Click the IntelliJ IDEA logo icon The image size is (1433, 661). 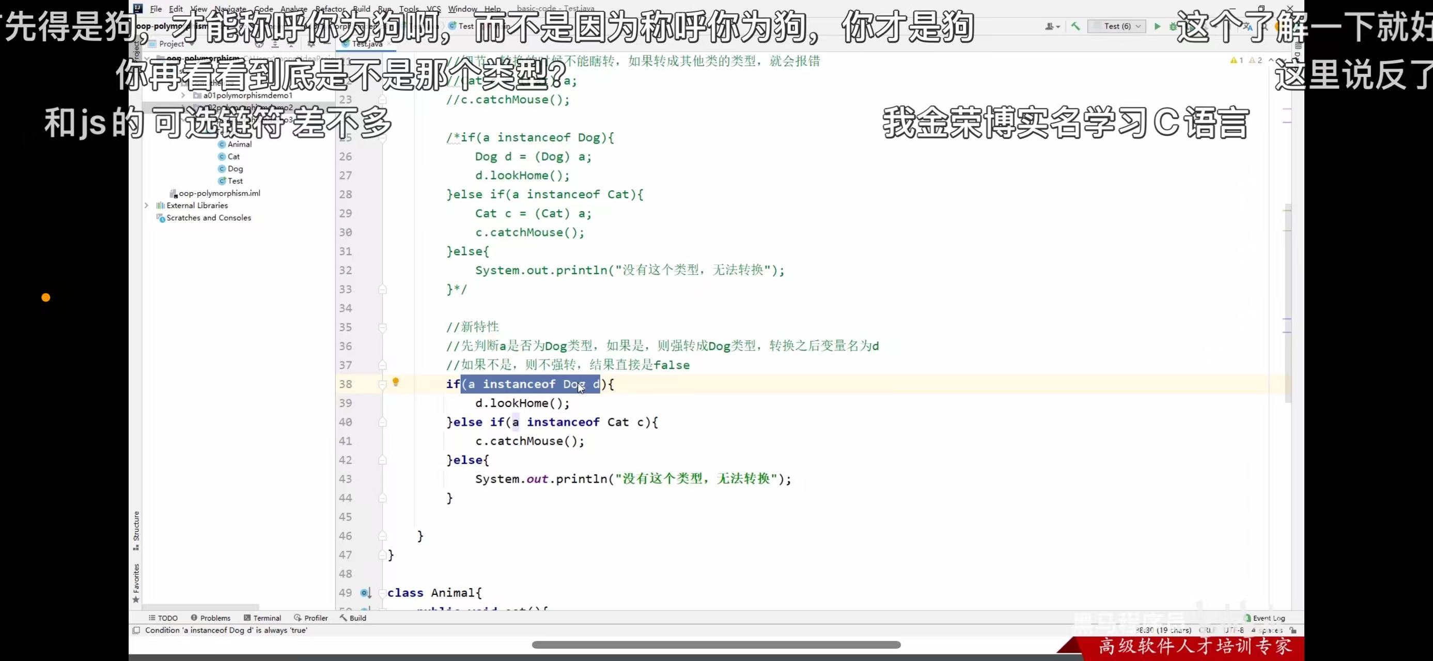point(138,8)
